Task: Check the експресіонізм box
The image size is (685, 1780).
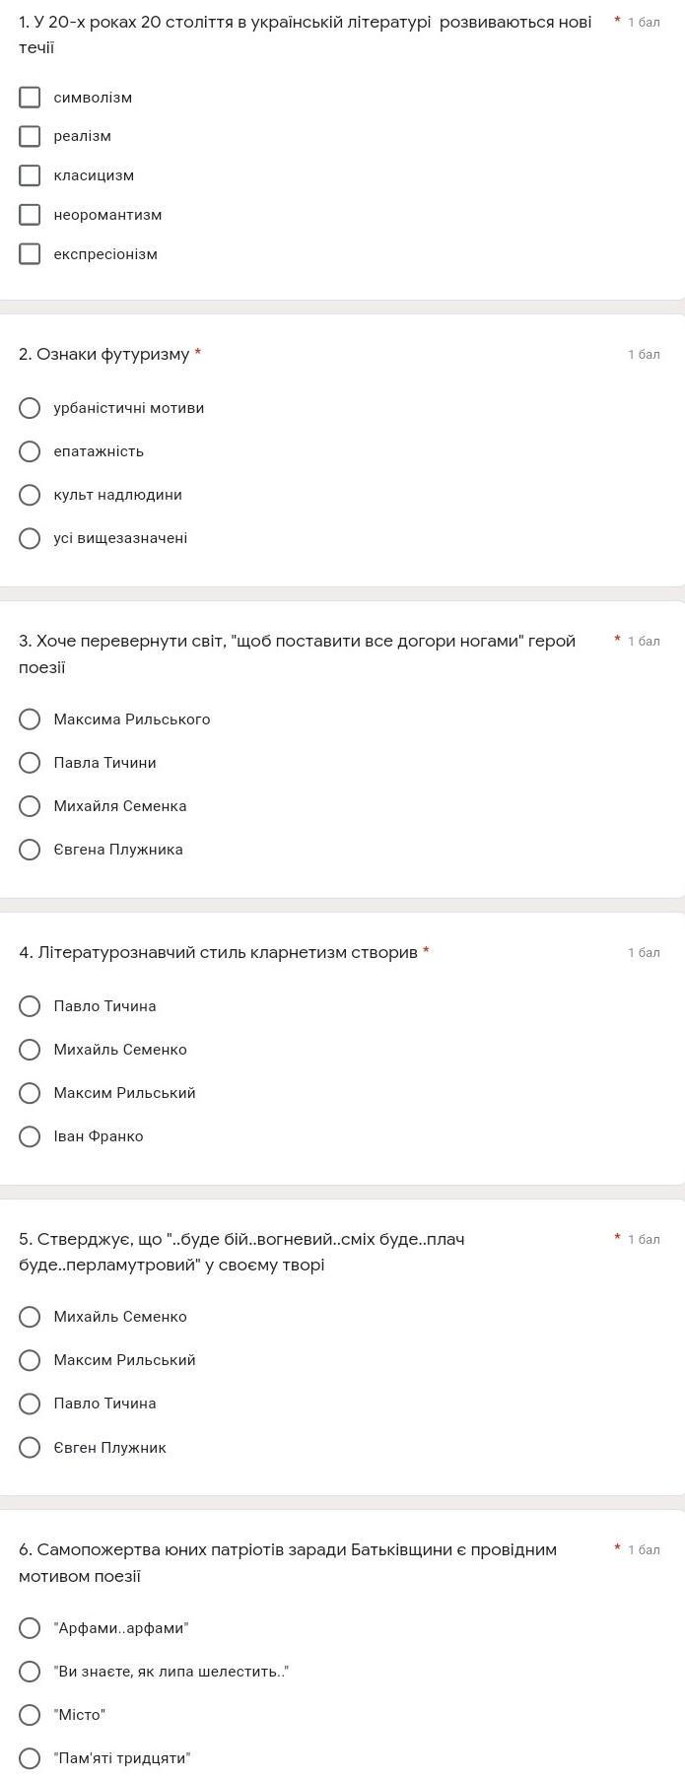Action: click(x=31, y=254)
